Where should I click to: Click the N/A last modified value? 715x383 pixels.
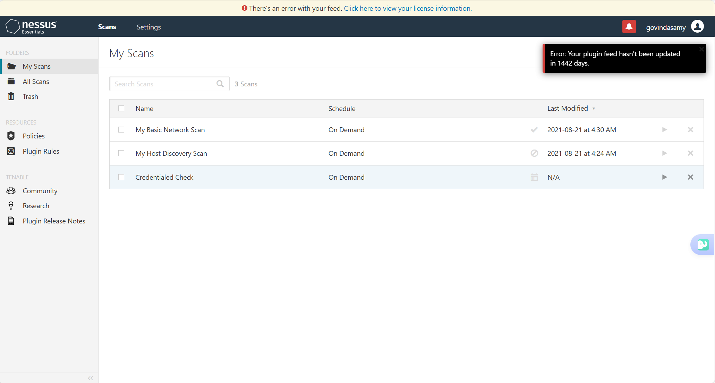click(x=553, y=177)
